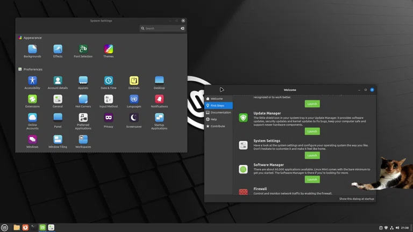This screenshot has width=413, height=232.
Task: Open the network tray icon
Action: click(391, 228)
